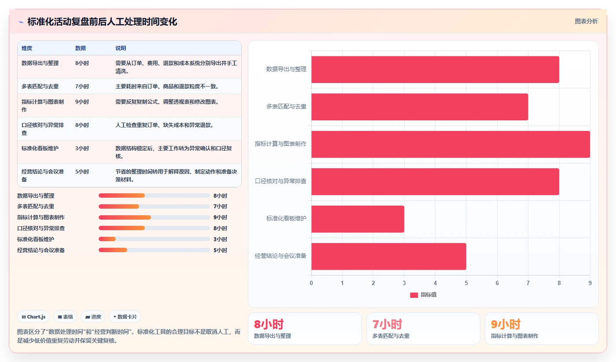Click the footer note starting 图表区分了

coord(129,336)
